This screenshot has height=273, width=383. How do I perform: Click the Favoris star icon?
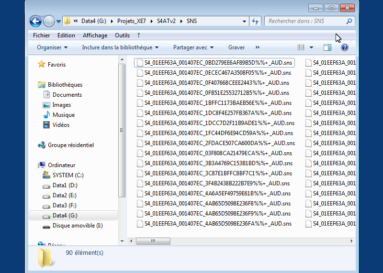point(42,64)
